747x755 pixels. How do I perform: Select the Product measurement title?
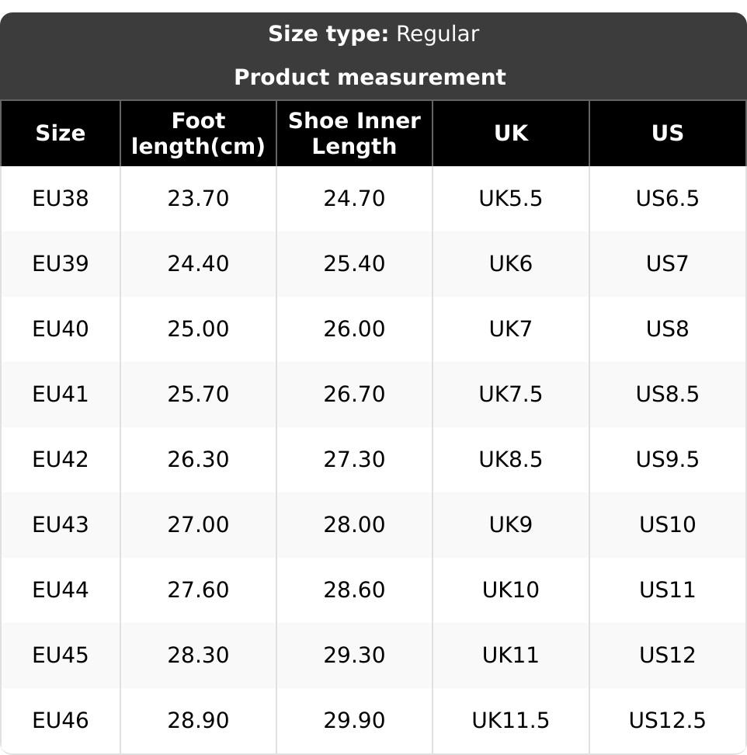click(370, 78)
